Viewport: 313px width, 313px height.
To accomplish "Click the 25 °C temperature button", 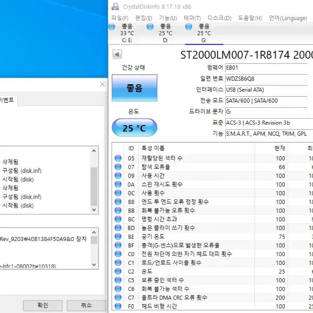I will (135, 128).
